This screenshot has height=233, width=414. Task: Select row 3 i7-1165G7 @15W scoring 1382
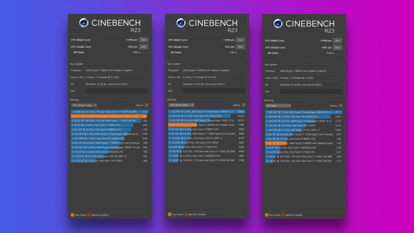pyautogui.click(x=110, y=120)
